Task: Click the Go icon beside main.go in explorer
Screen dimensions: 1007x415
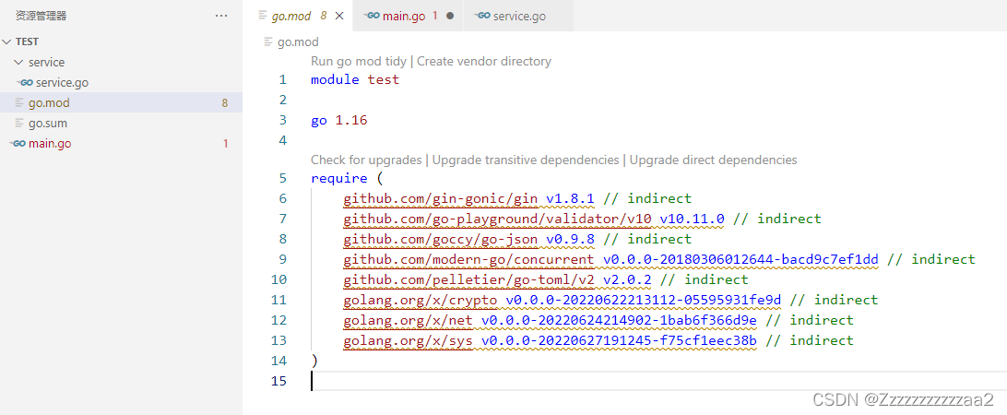Action: tap(18, 144)
